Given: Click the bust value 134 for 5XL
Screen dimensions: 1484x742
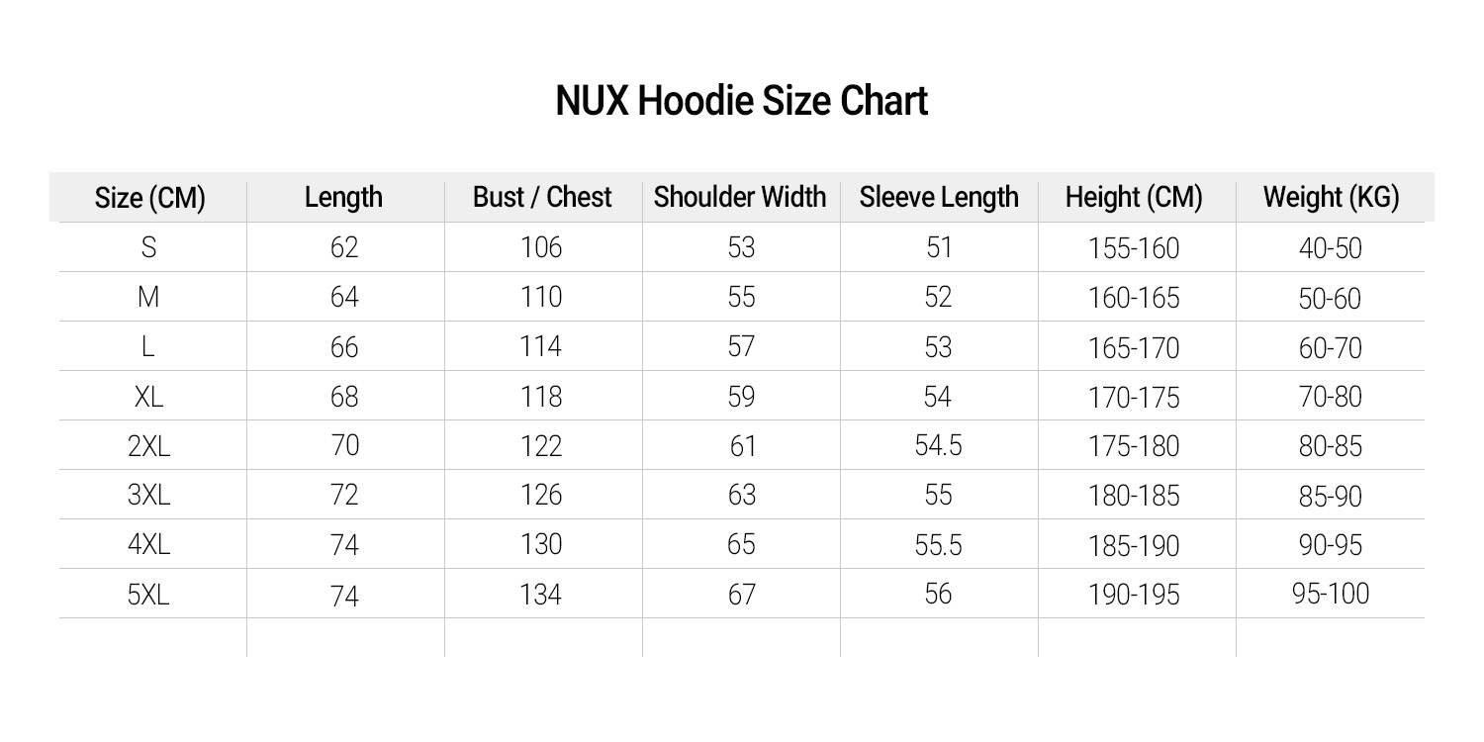Looking at the screenshot, I should tap(541, 595).
